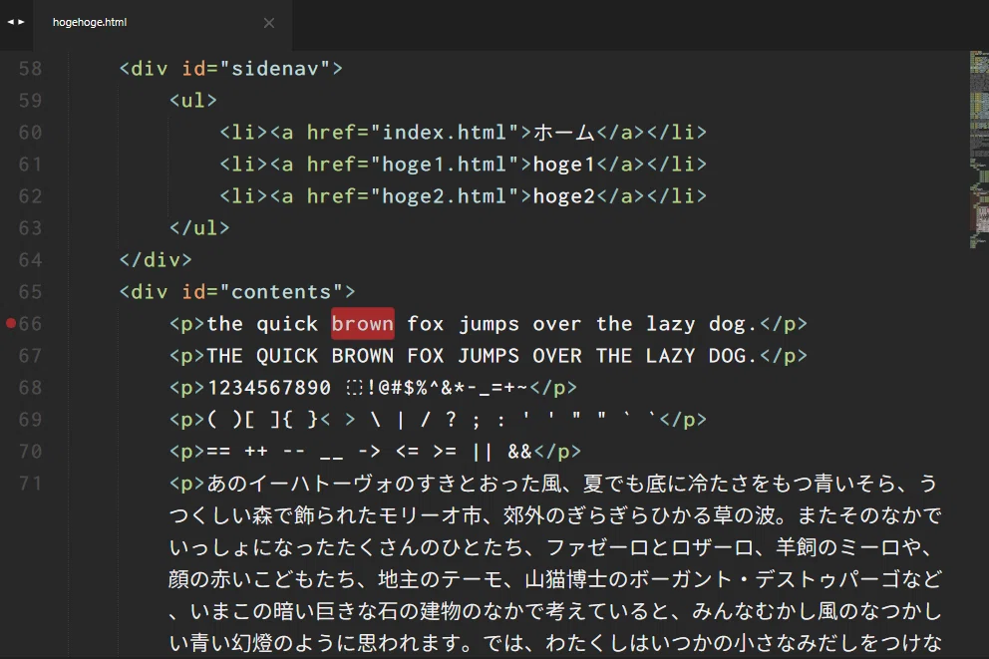
Task: Click the left tab navigation arrow
Action: tap(11, 22)
